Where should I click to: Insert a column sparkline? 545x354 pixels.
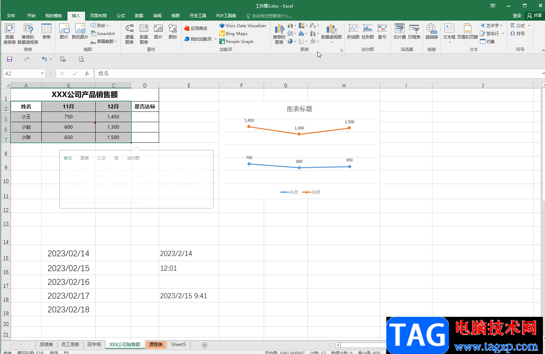coord(368,31)
